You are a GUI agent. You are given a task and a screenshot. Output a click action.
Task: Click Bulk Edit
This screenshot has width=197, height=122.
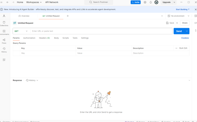click(183, 48)
